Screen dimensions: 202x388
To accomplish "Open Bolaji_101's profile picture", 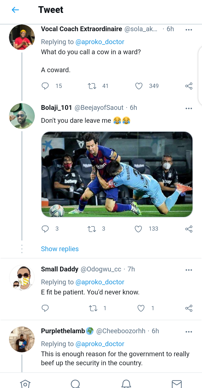I will click(22, 116).
